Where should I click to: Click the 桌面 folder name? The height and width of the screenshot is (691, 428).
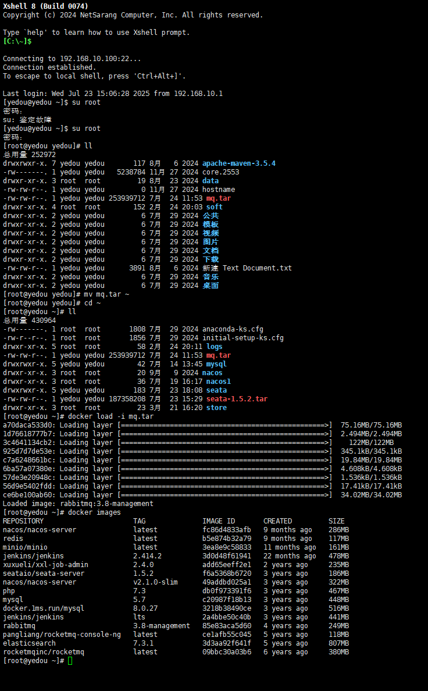(211, 286)
